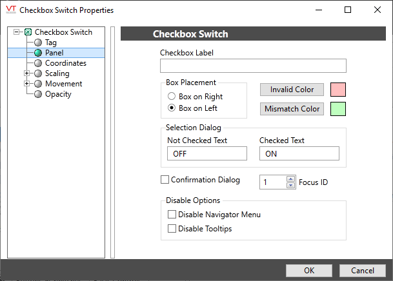This screenshot has height=281, width=393.
Task: Click the Tag node sphere icon
Action: tap(38, 43)
